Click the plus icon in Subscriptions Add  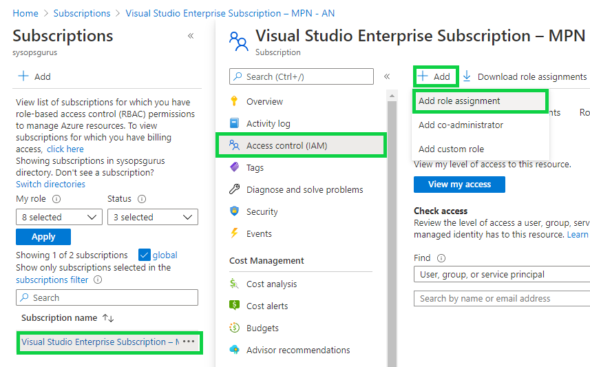(x=23, y=76)
